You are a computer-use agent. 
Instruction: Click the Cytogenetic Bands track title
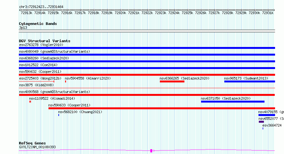tap(38, 24)
